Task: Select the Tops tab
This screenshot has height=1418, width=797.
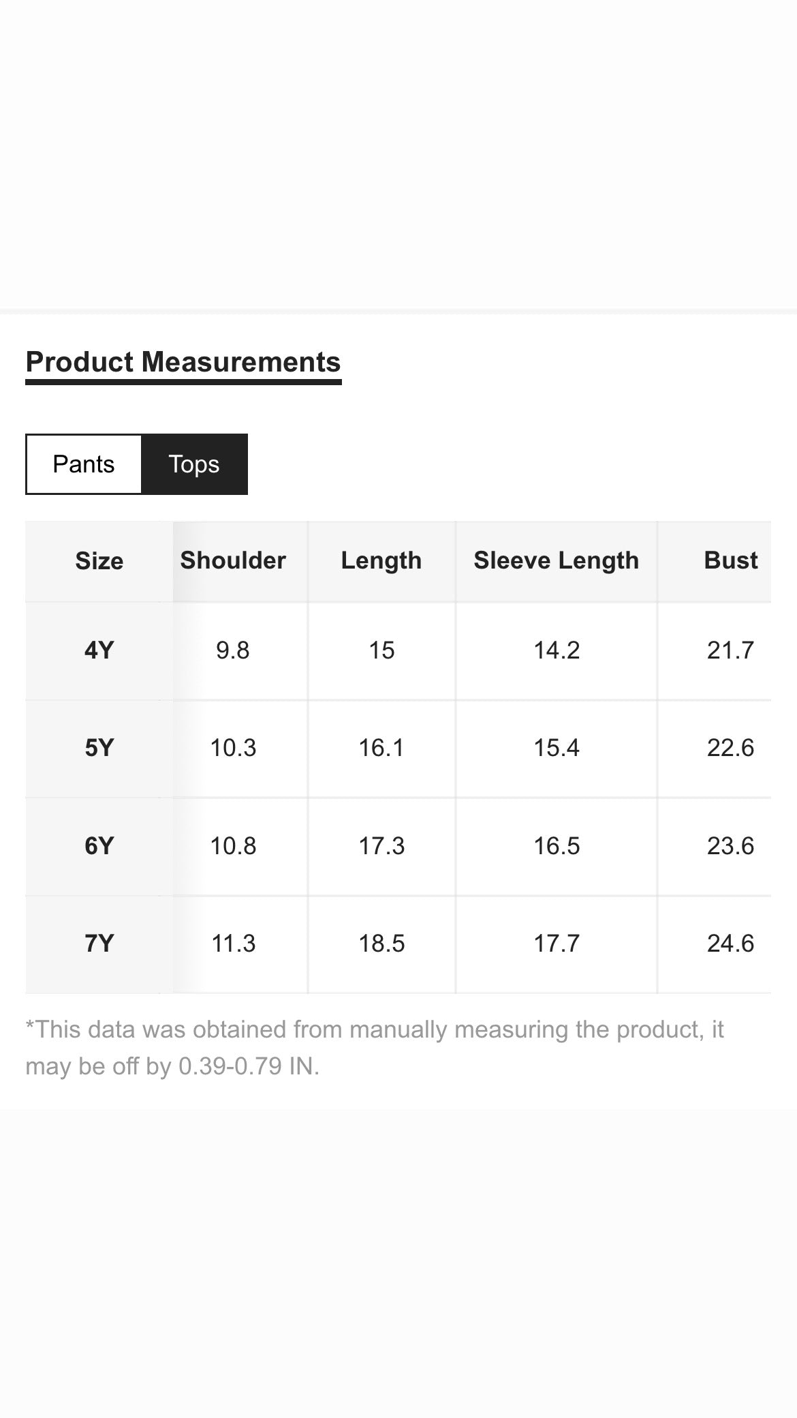Action: (194, 464)
